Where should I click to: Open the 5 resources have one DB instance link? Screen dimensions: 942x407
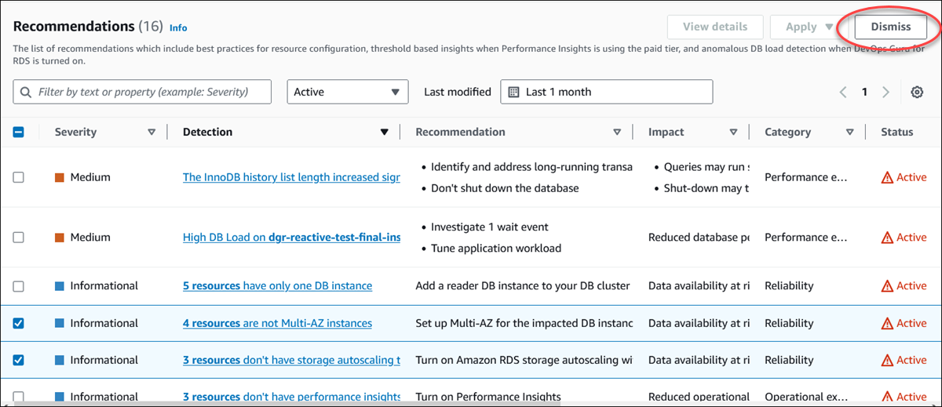(277, 286)
